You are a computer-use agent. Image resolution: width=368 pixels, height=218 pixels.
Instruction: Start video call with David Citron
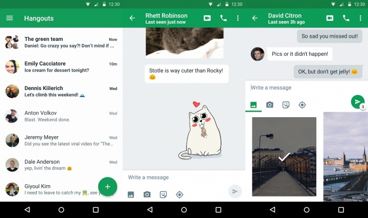pos(330,18)
